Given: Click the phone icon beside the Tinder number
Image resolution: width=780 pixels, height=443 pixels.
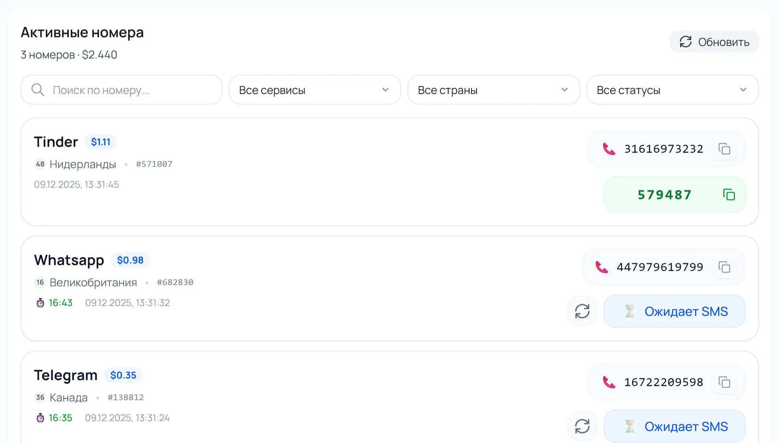Looking at the screenshot, I should coord(609,149).
